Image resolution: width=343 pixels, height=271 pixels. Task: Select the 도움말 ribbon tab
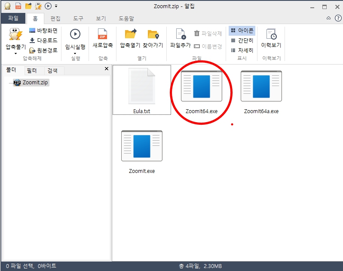point(126,18)
